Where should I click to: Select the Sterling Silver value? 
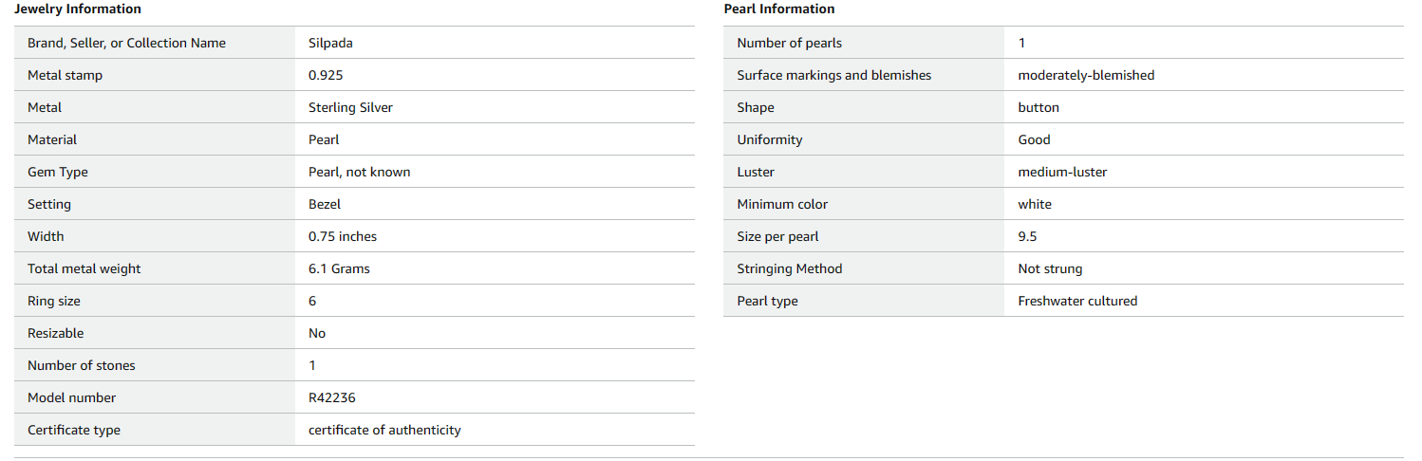[x=350, y=107]
